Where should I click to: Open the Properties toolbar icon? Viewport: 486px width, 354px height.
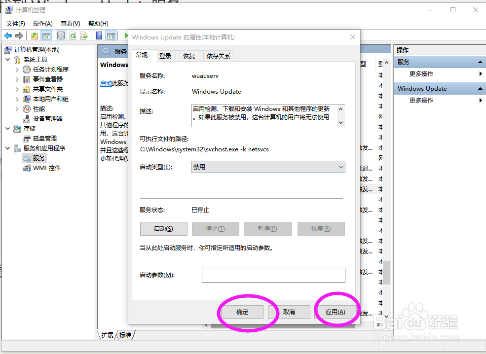tap(61, 35)
